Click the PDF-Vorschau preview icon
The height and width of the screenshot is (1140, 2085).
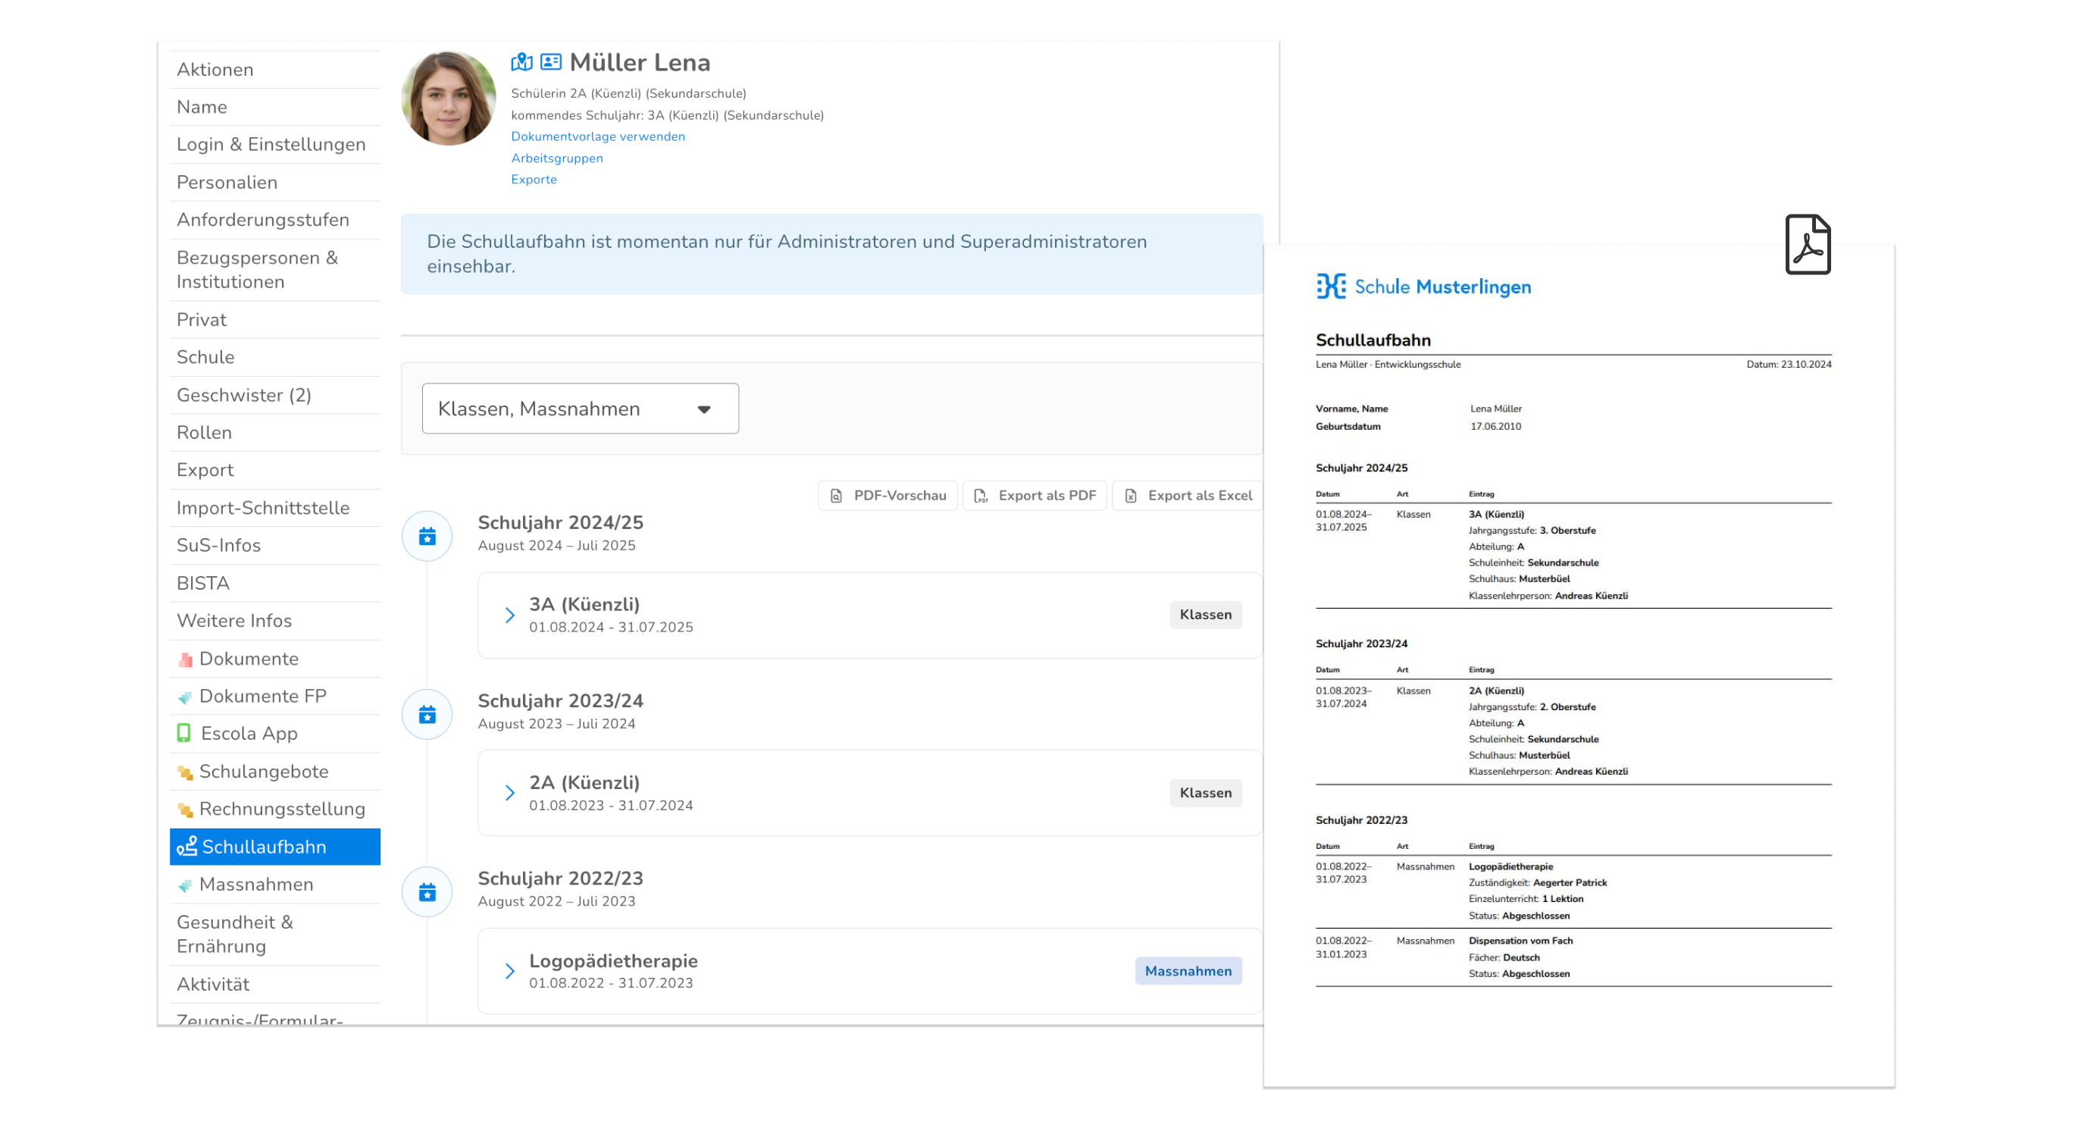pyautogui.click(x=836, y=496)
